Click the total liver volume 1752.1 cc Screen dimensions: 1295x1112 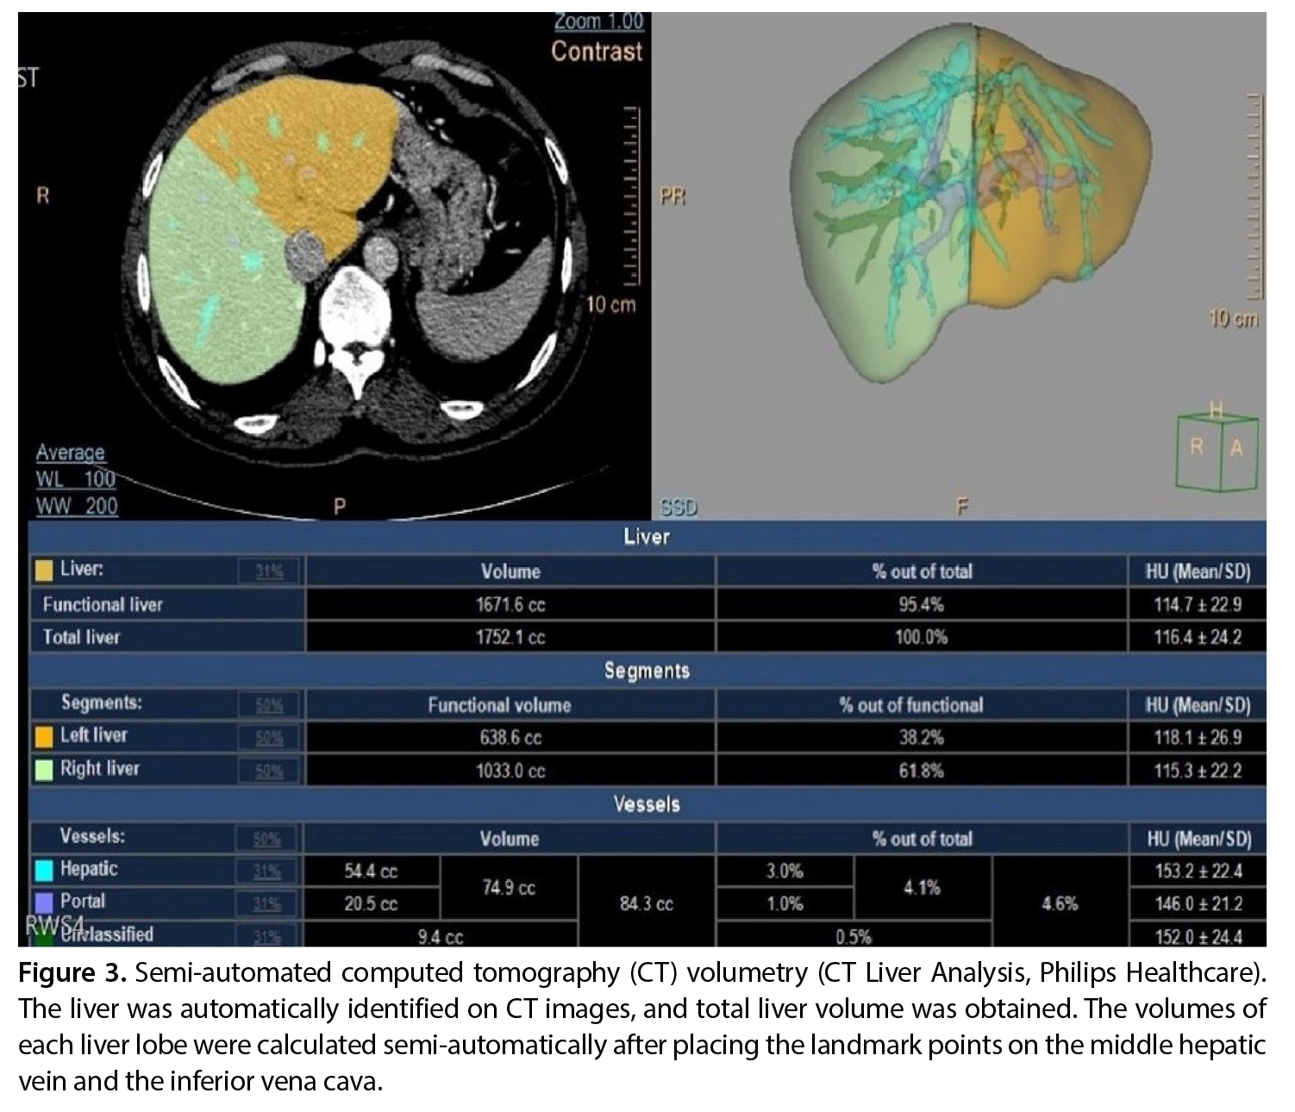[510, 638]
